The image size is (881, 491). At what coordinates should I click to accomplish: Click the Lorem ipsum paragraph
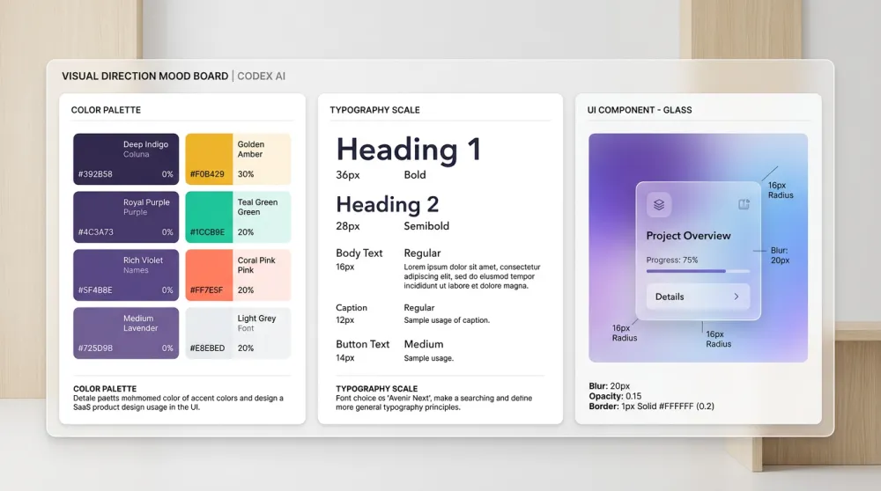point(472,276)
